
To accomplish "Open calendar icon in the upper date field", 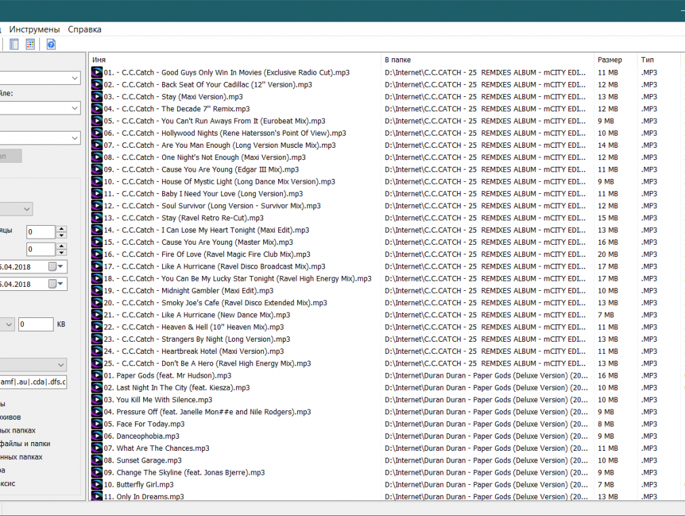I will [x=52, y=266].
